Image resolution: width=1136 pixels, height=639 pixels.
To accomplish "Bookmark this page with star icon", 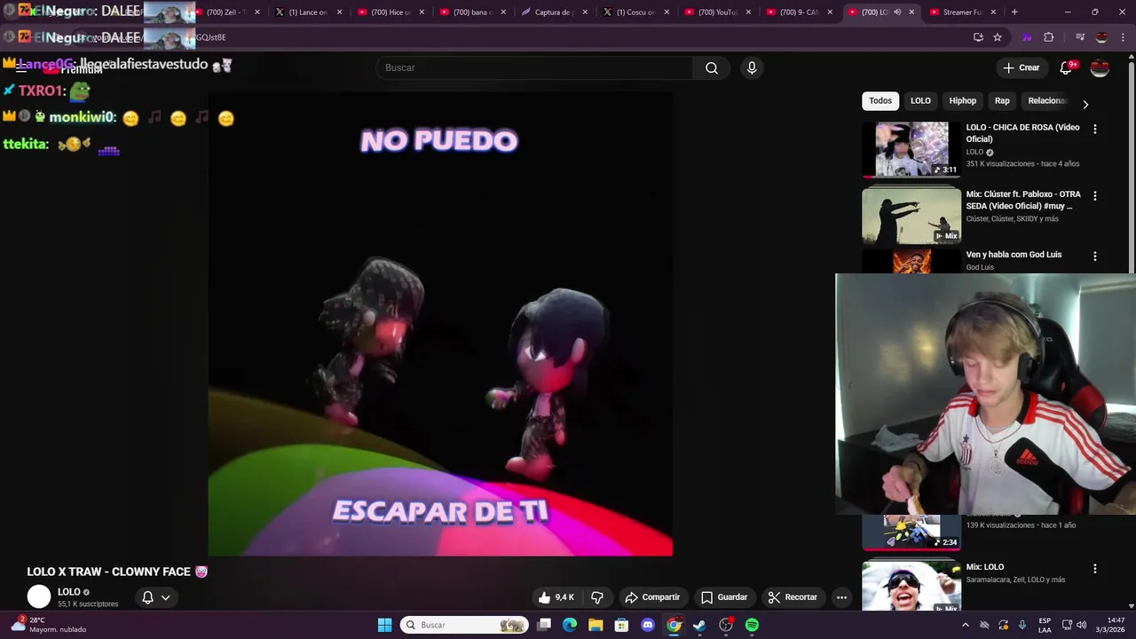I will [998, 37].
